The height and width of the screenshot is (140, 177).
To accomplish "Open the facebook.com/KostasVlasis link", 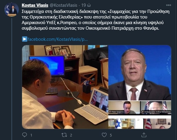I will [x=58, y=39].
